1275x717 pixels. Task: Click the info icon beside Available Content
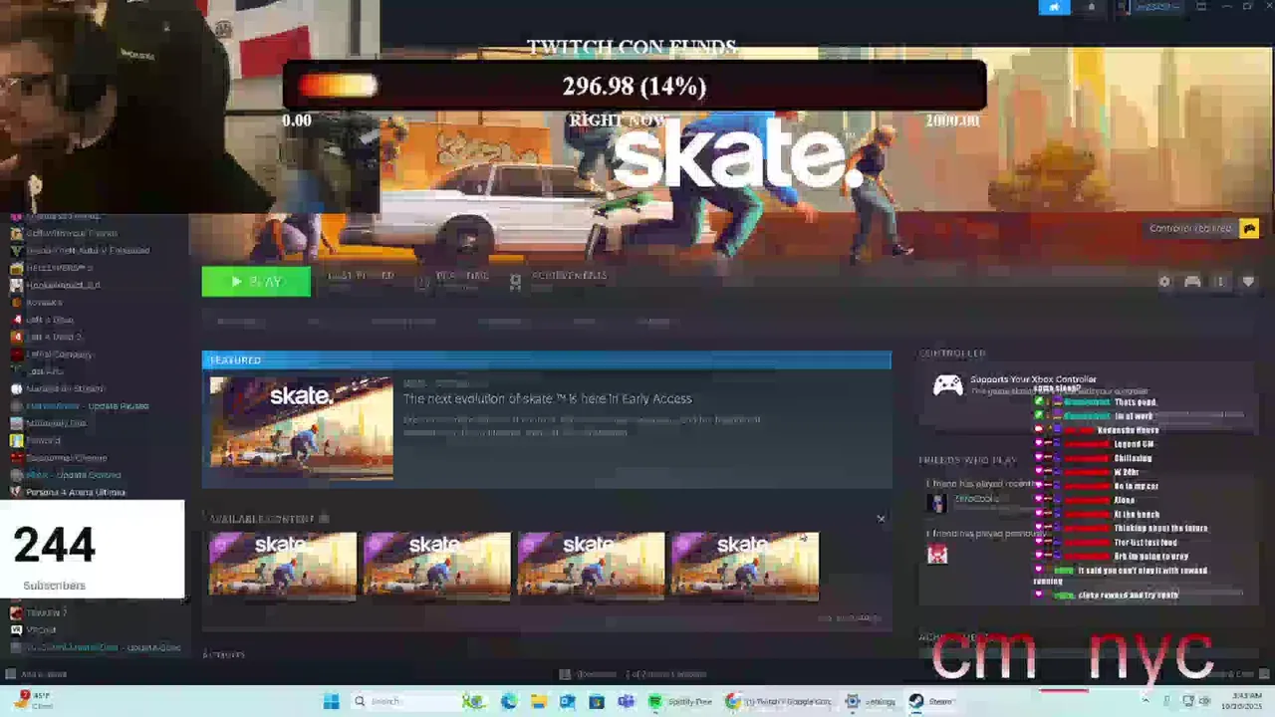324,519
